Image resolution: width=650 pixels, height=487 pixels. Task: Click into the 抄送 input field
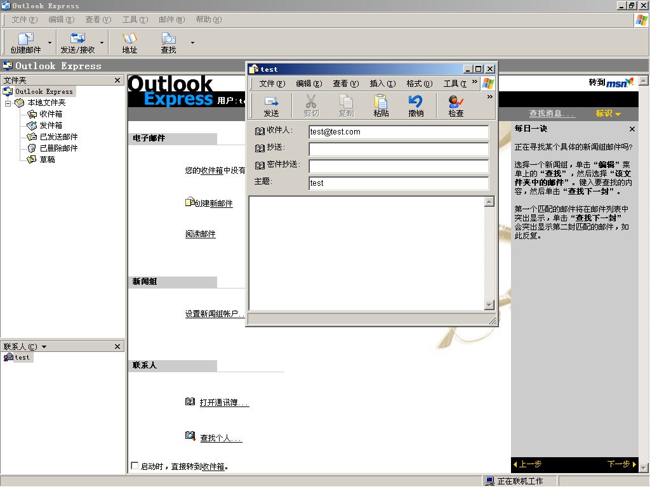[399, 148]
